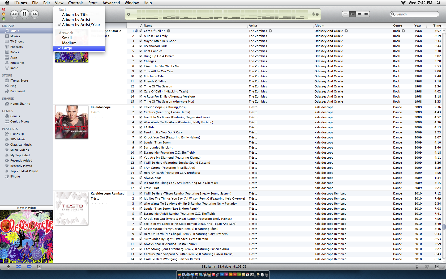
Task: Pause the current song
Action: point(24,14)
